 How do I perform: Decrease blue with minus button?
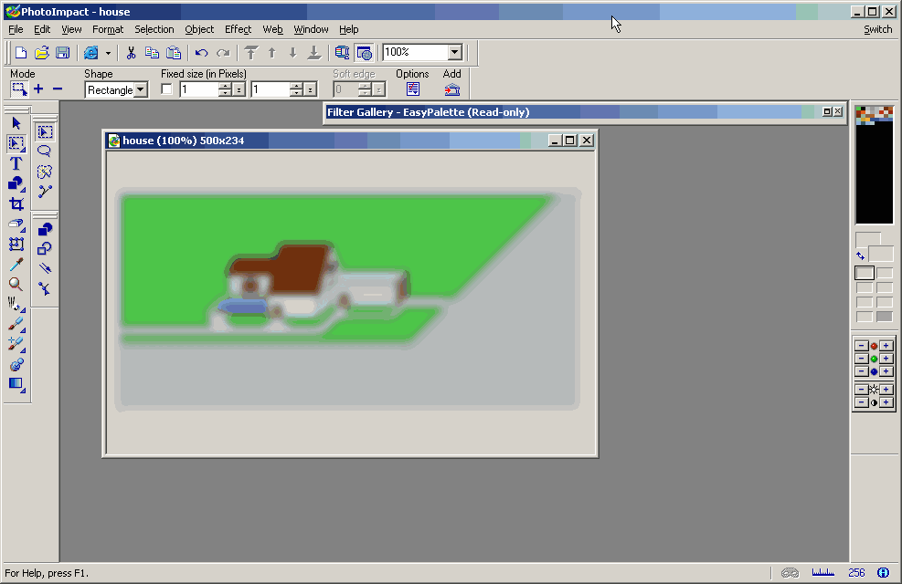pyautogui.click(x=861, y=371)
